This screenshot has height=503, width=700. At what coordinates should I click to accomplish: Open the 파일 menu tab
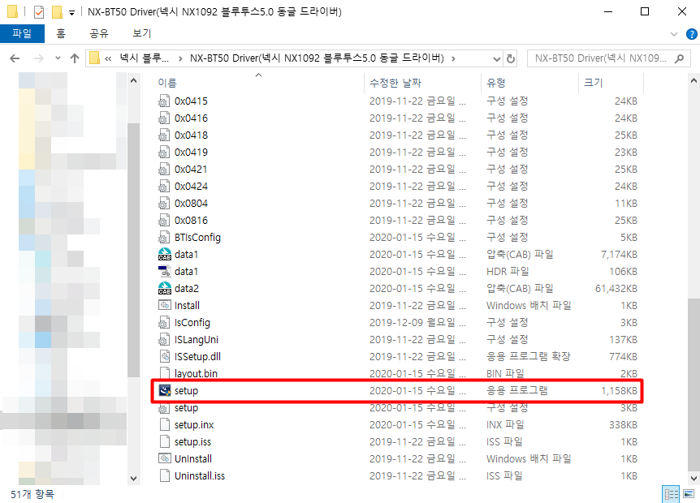[22, 33]
